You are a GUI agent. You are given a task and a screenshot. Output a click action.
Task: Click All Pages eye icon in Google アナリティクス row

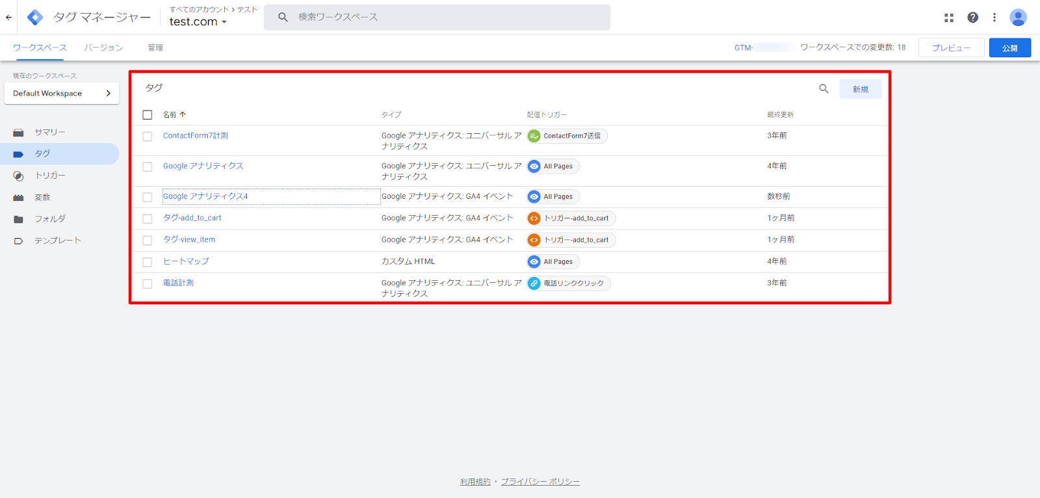[534, 166]
